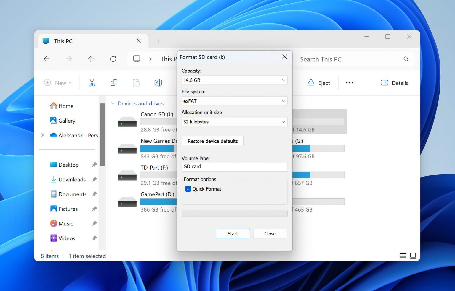Switch to the This PC tab
The width and height of the screenshot is (455, 291).
tap(63, 41)
